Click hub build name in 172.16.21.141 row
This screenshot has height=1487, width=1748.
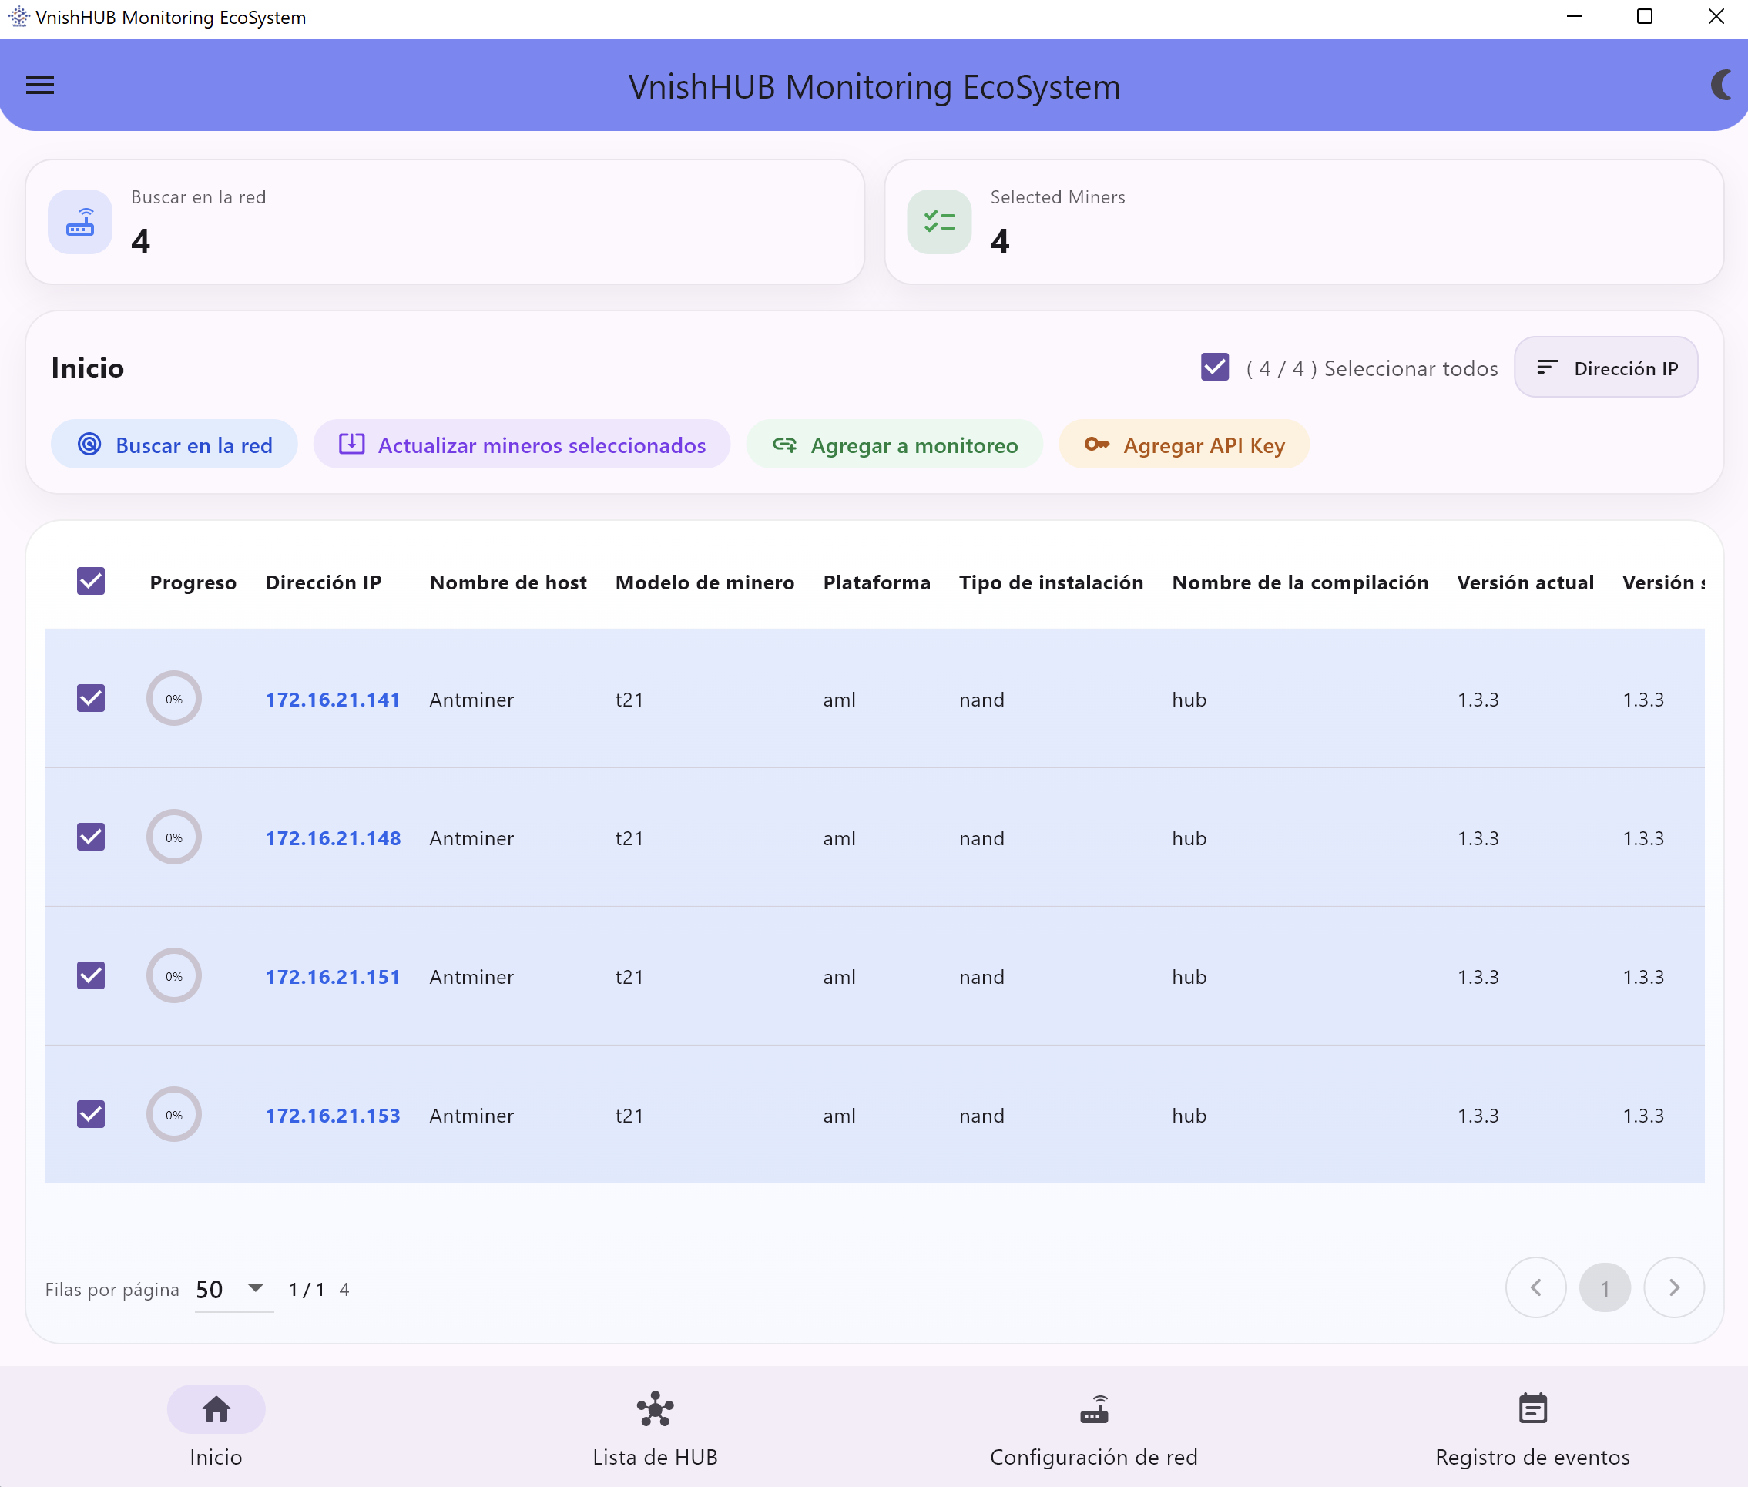(1189, 700)
